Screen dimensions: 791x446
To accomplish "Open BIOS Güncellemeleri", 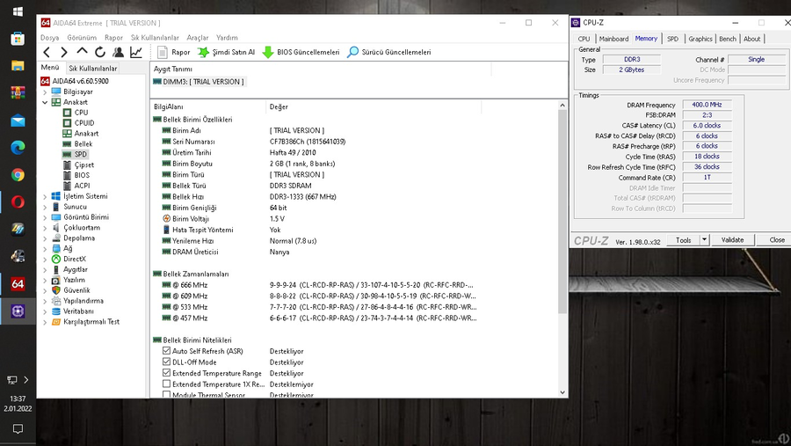I will [301, 52].
